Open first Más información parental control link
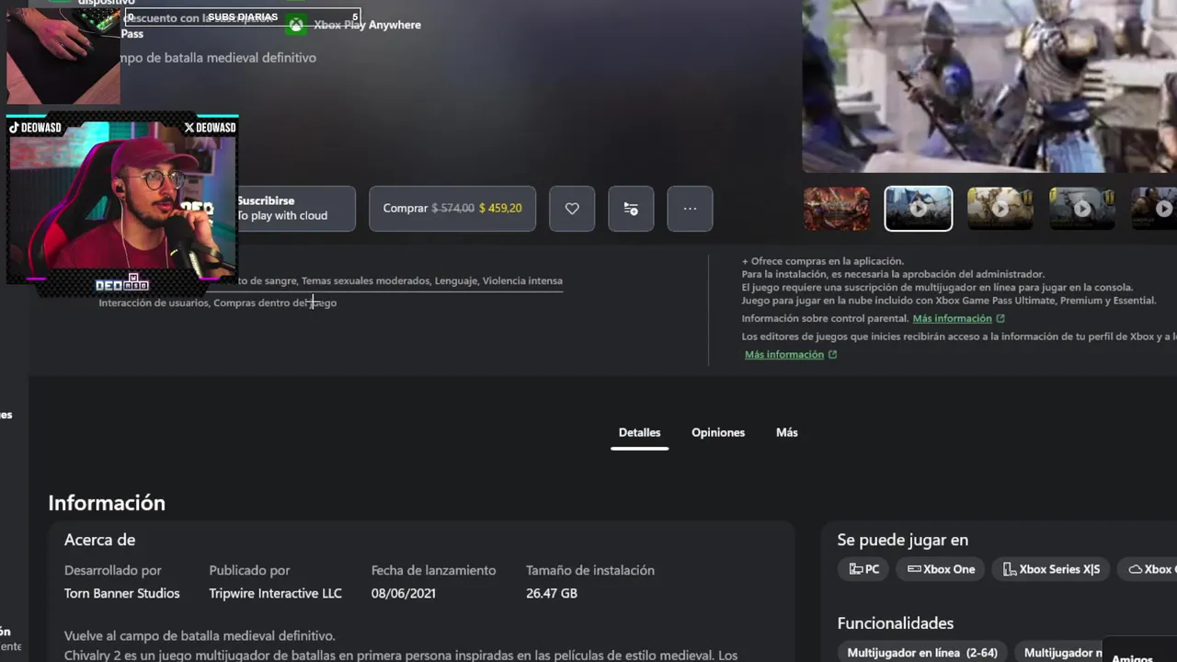This screenshot has width=1177, height=662. pos(952,318)
